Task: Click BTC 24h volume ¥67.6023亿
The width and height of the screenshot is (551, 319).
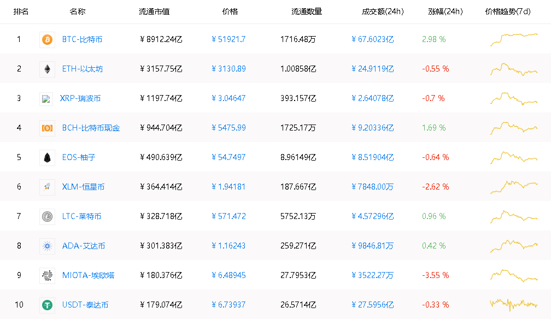Action: coord(372,39)
